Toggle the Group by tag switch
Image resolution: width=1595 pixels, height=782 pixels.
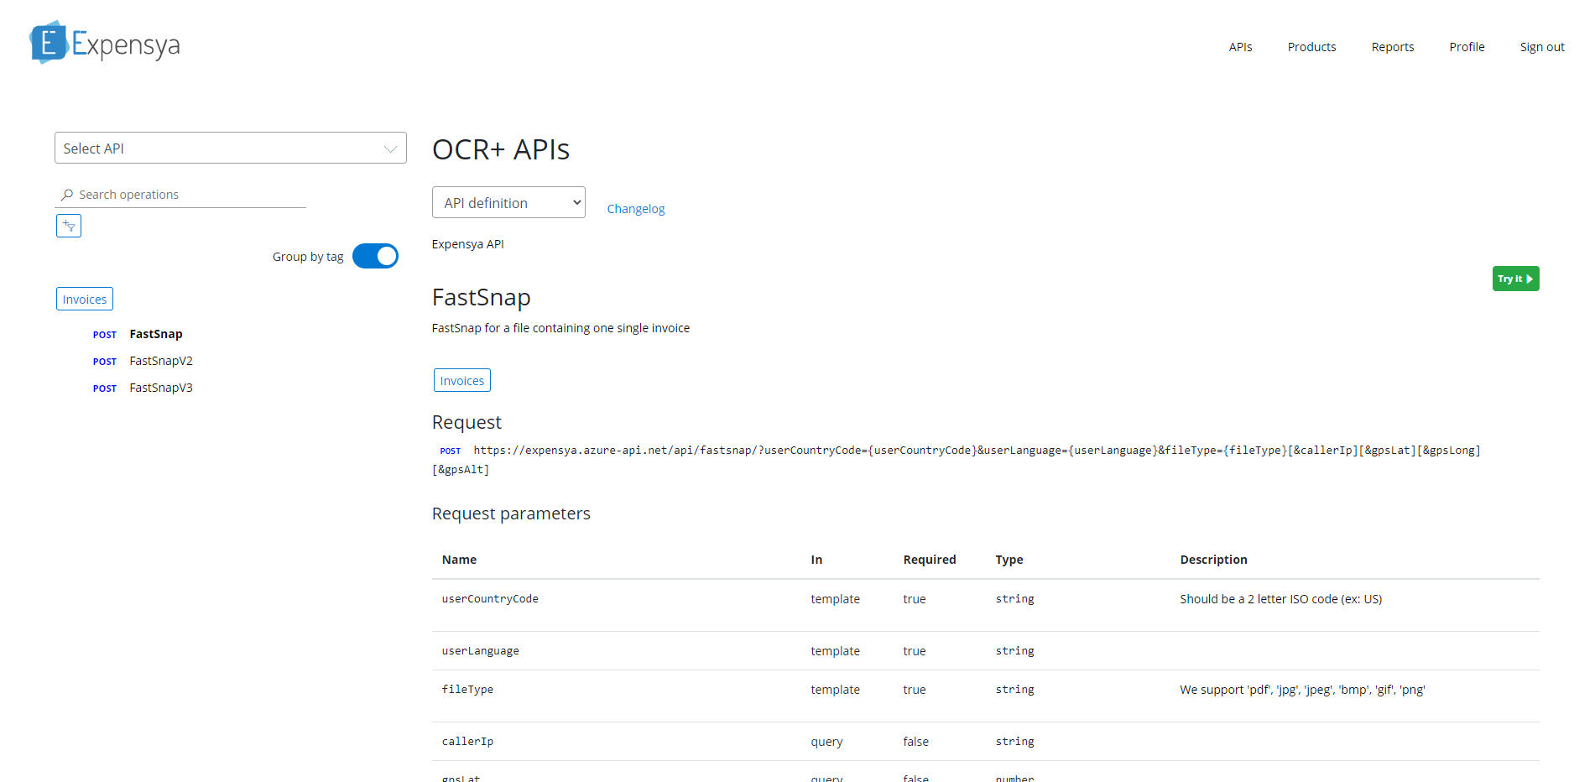point(375,256)
